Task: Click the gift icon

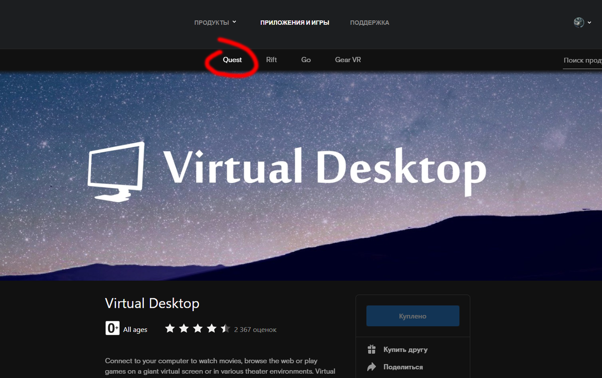Action: pyautogui.click(x=371, y=349)
